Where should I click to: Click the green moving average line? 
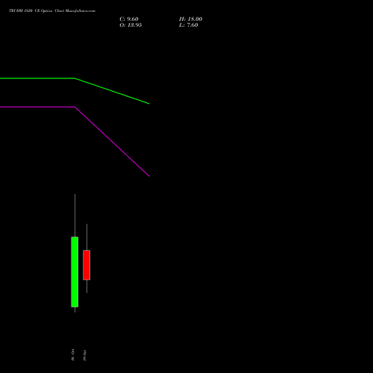[x=75, y=78]
